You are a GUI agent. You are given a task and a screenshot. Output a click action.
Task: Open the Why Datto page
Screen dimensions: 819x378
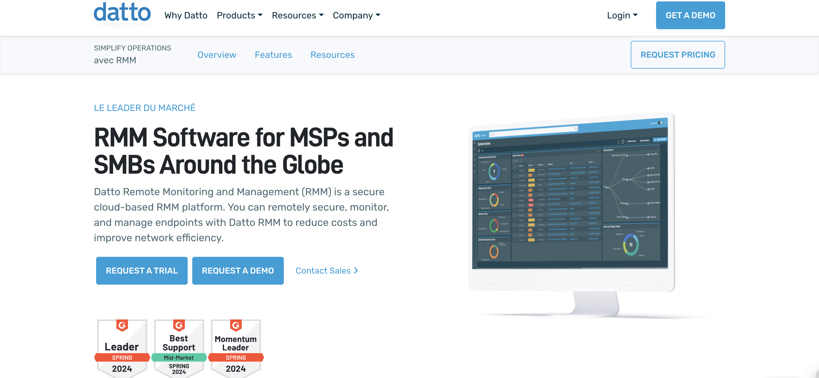(x=186, y=15)
